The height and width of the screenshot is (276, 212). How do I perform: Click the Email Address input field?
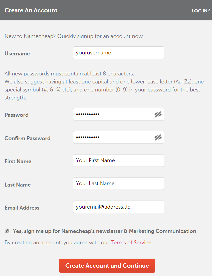pos(118,207)
